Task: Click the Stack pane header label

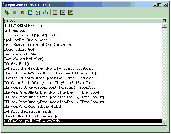Action: (x=10, y=21)
